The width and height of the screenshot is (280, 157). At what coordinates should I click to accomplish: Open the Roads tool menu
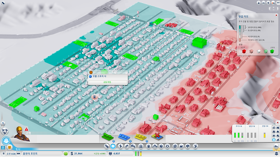[107, 146]
